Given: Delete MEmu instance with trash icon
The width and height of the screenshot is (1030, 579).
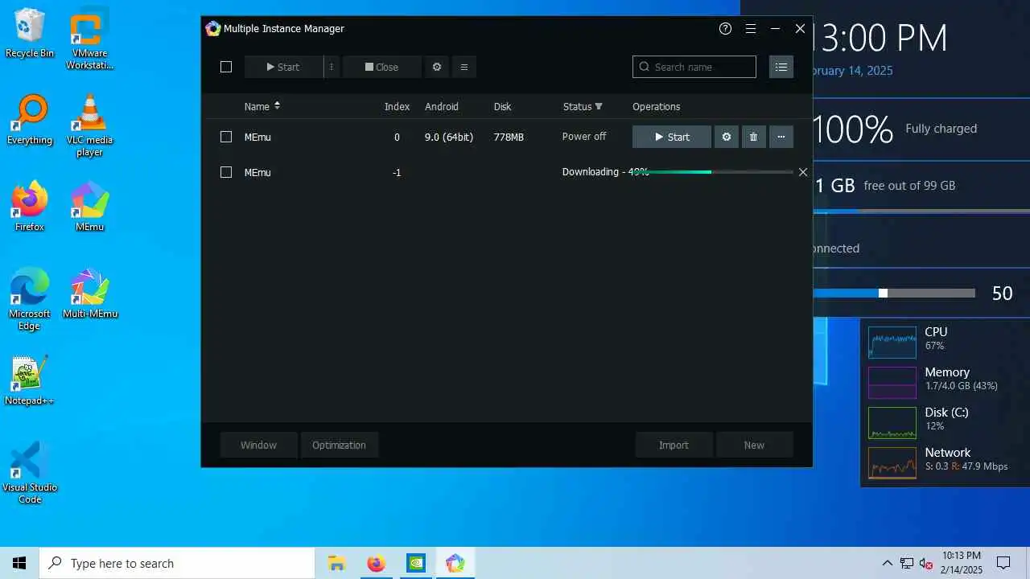Looking at the screenshot, I should coord(754,137).
